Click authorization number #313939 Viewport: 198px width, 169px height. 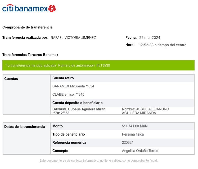(103, 65)
